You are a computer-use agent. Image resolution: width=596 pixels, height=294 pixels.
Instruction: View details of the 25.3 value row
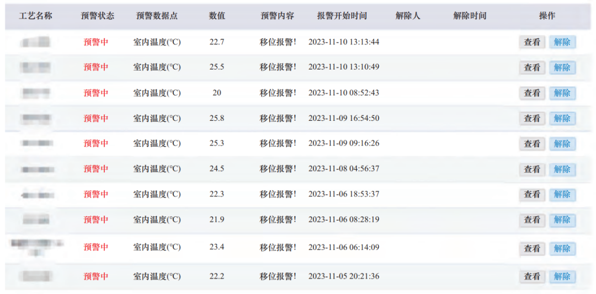point(532,143)
